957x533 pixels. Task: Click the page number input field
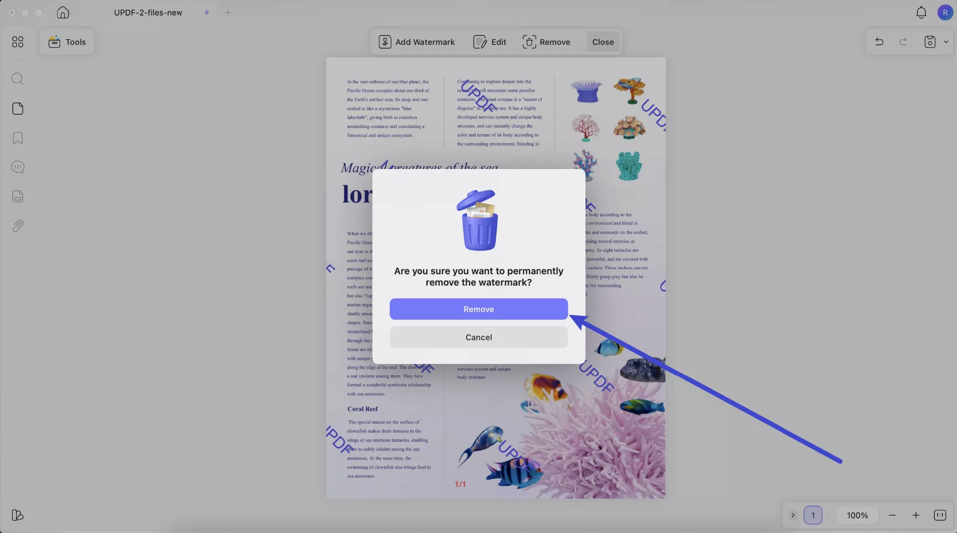point(813,515)
